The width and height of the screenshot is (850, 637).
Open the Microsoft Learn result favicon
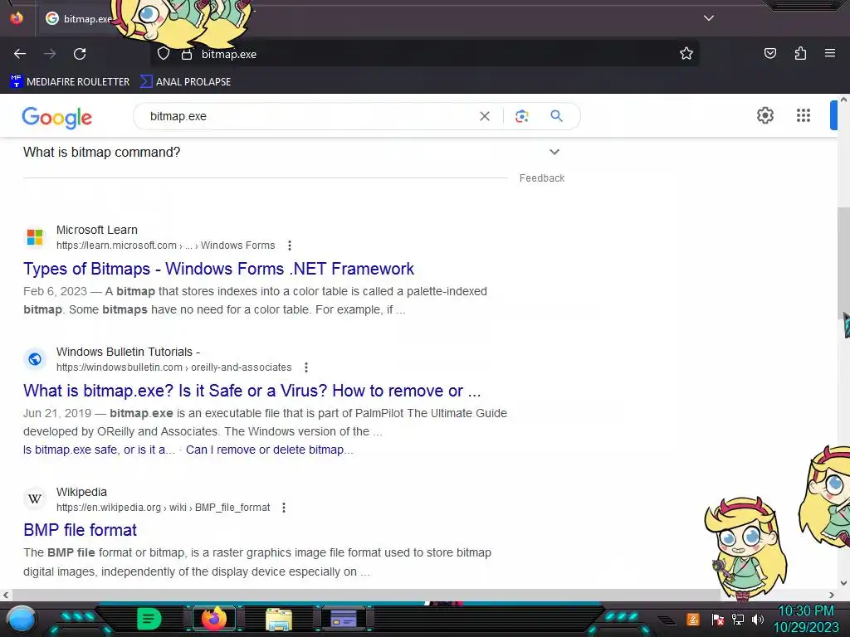pyautogui.click(x=35, y=237)
